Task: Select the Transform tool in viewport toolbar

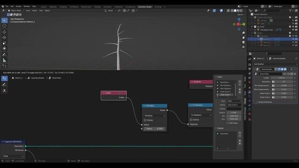Action: [4, 49]
